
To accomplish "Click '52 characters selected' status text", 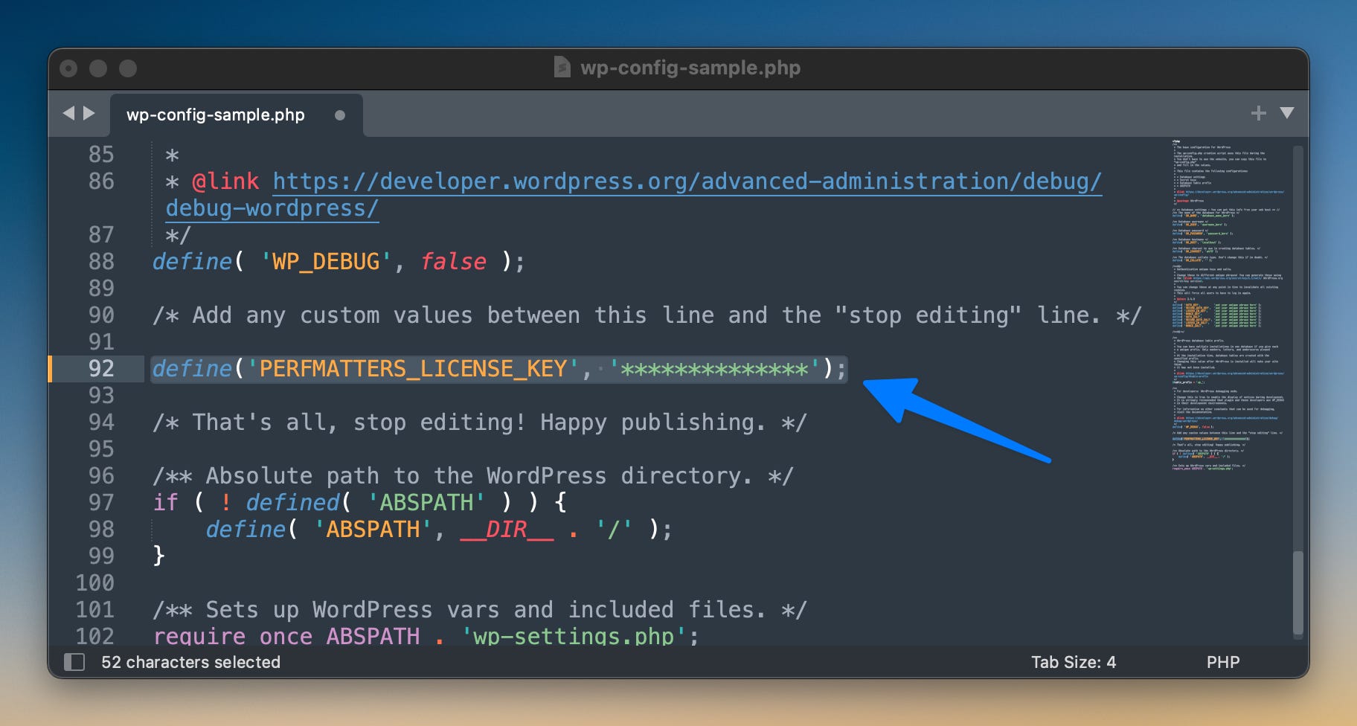I will tap(190, 662).
